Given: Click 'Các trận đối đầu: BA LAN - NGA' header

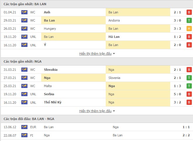Looking at the screenshot, I should point(29,119).
